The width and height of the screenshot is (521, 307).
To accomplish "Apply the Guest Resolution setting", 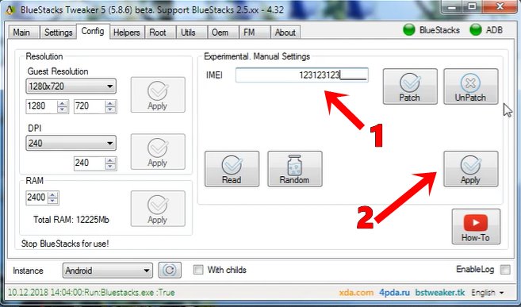I will coord(158,94).
